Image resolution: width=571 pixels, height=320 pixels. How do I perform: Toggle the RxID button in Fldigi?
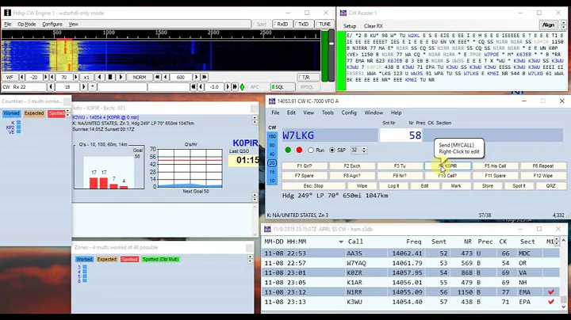(x=282, y=24)
